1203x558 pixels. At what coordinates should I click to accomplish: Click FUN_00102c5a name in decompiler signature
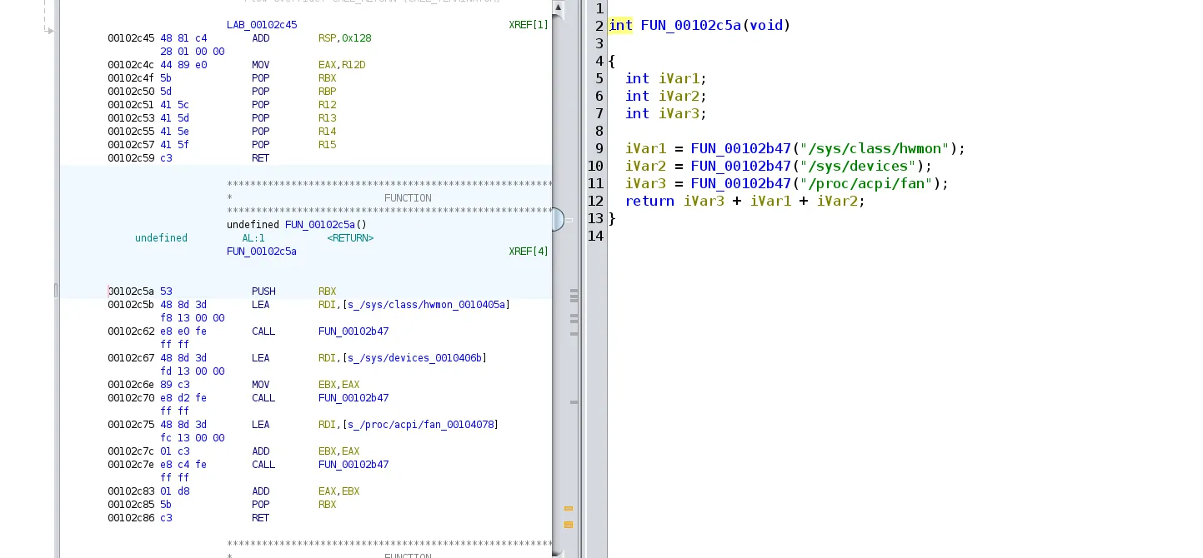(x=690, y=25)
